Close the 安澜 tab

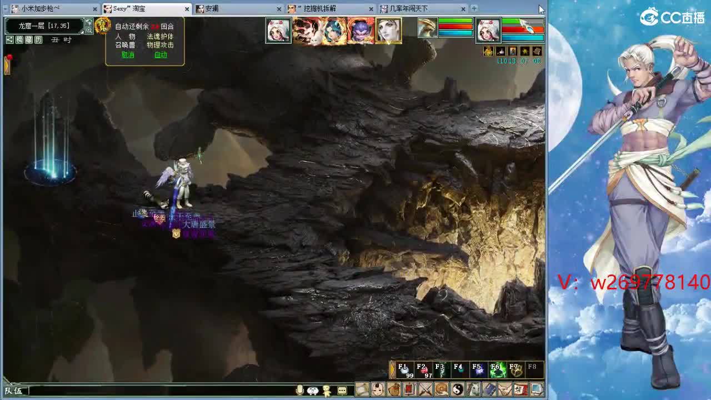click(279, 9)
